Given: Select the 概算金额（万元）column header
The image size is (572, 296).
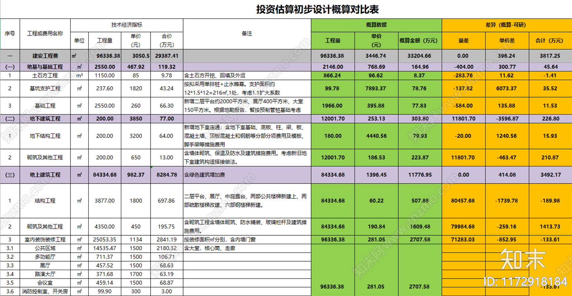Looking at the screenshot, I should tap(420, 41).
